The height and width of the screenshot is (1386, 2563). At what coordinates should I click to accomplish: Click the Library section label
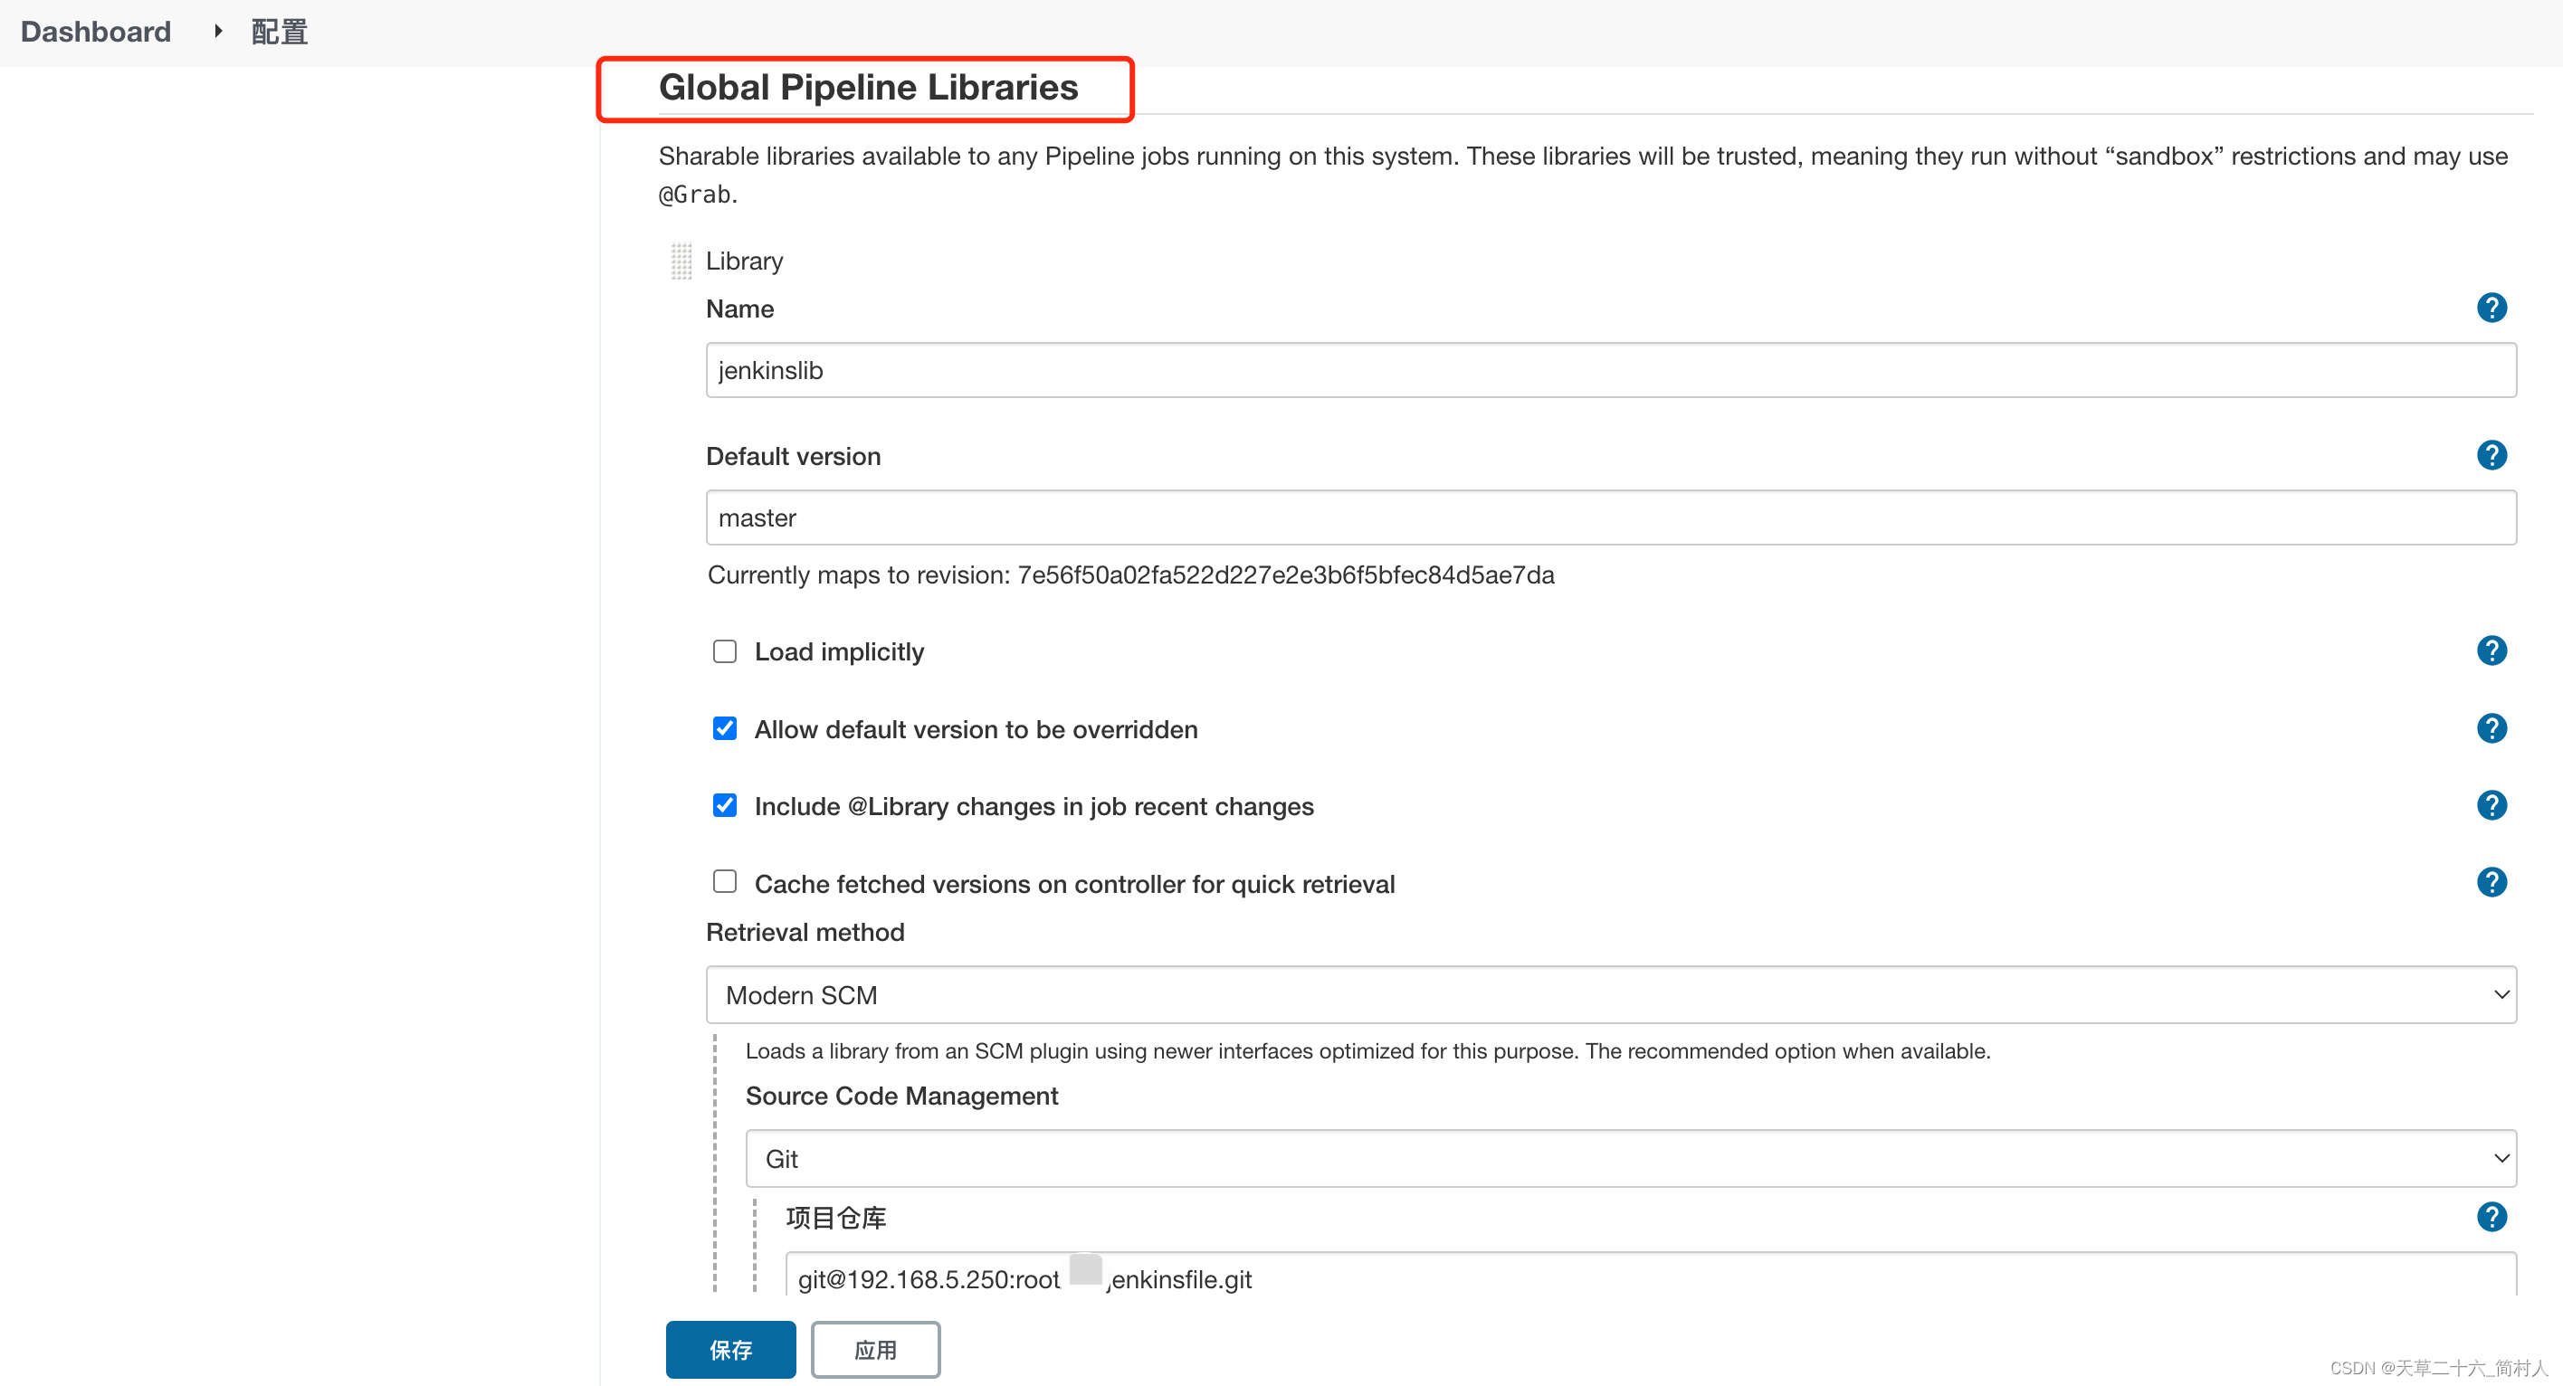744,261
